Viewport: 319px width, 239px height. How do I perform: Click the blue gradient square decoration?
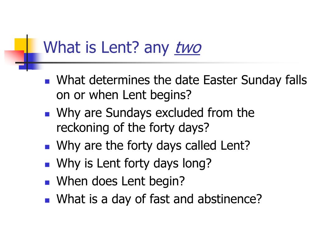[x=31, y=61]
